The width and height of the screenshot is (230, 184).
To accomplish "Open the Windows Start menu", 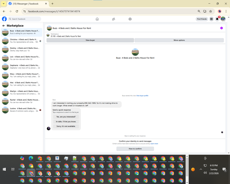I will pos(4,169).
